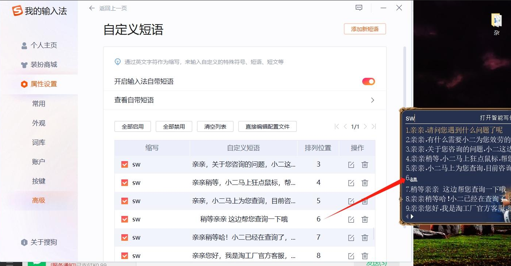The image size is (511, 266).
Task: Uncheck the first sw phrase checkbox
Action: pos(124,164)
